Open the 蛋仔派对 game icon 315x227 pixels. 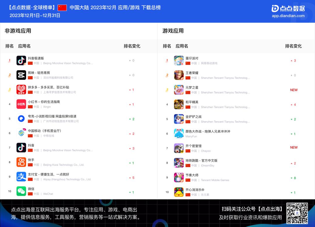178,60
